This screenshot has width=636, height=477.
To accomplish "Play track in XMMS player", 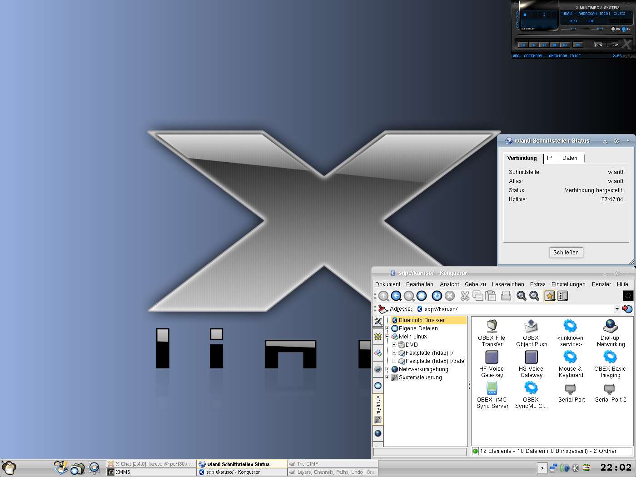I will (x=534, y=45).
